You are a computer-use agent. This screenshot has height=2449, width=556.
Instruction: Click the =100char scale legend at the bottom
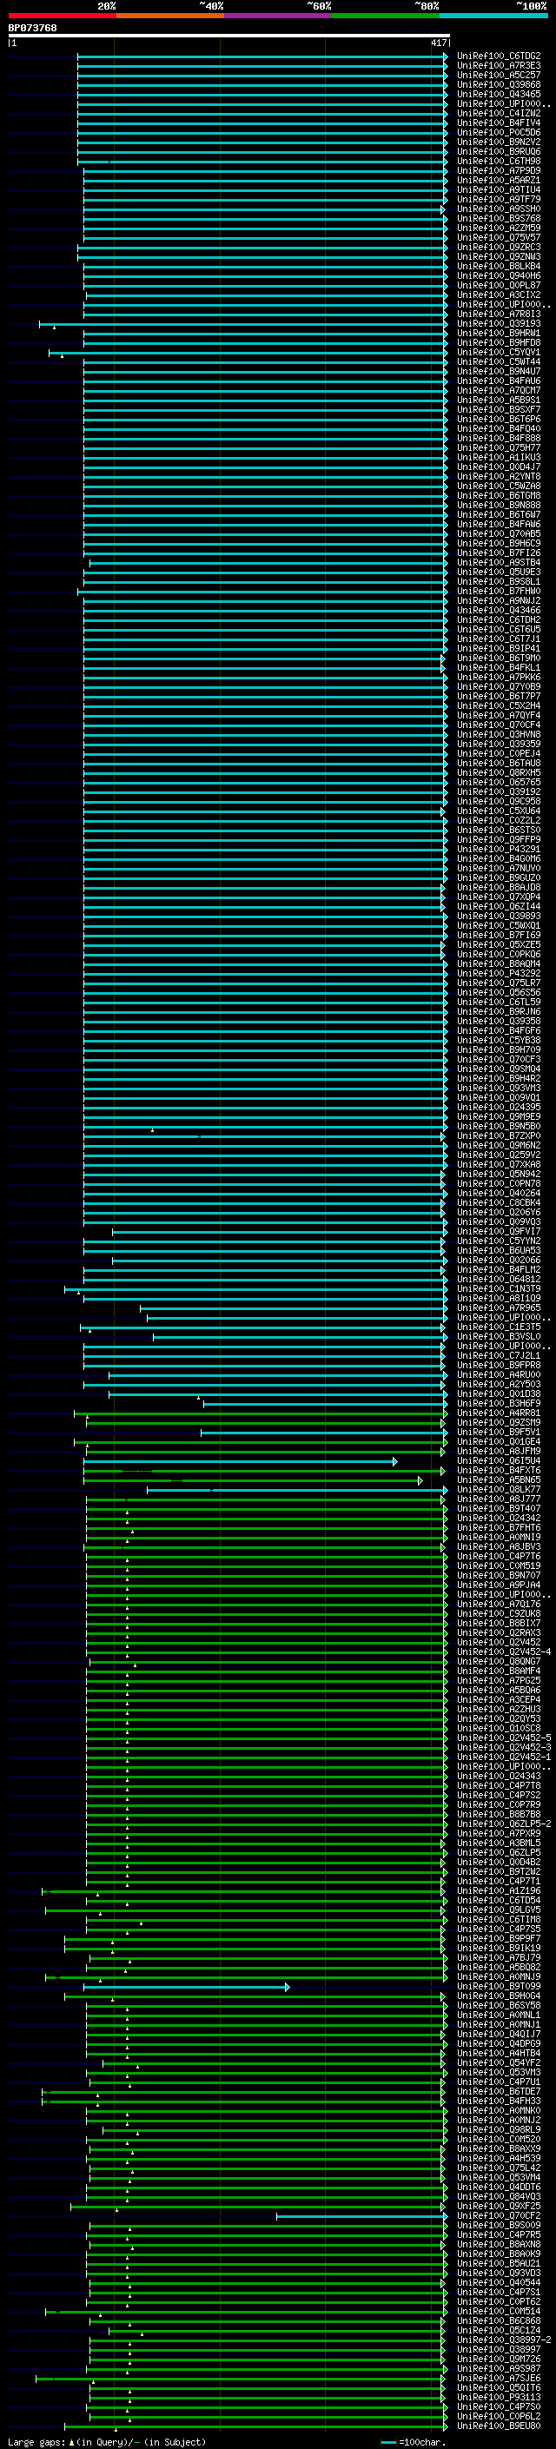[x=414, y=2441]
